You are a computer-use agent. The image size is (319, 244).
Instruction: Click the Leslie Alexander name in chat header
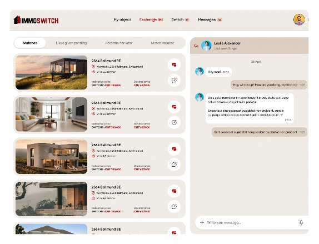click(227, 43)
